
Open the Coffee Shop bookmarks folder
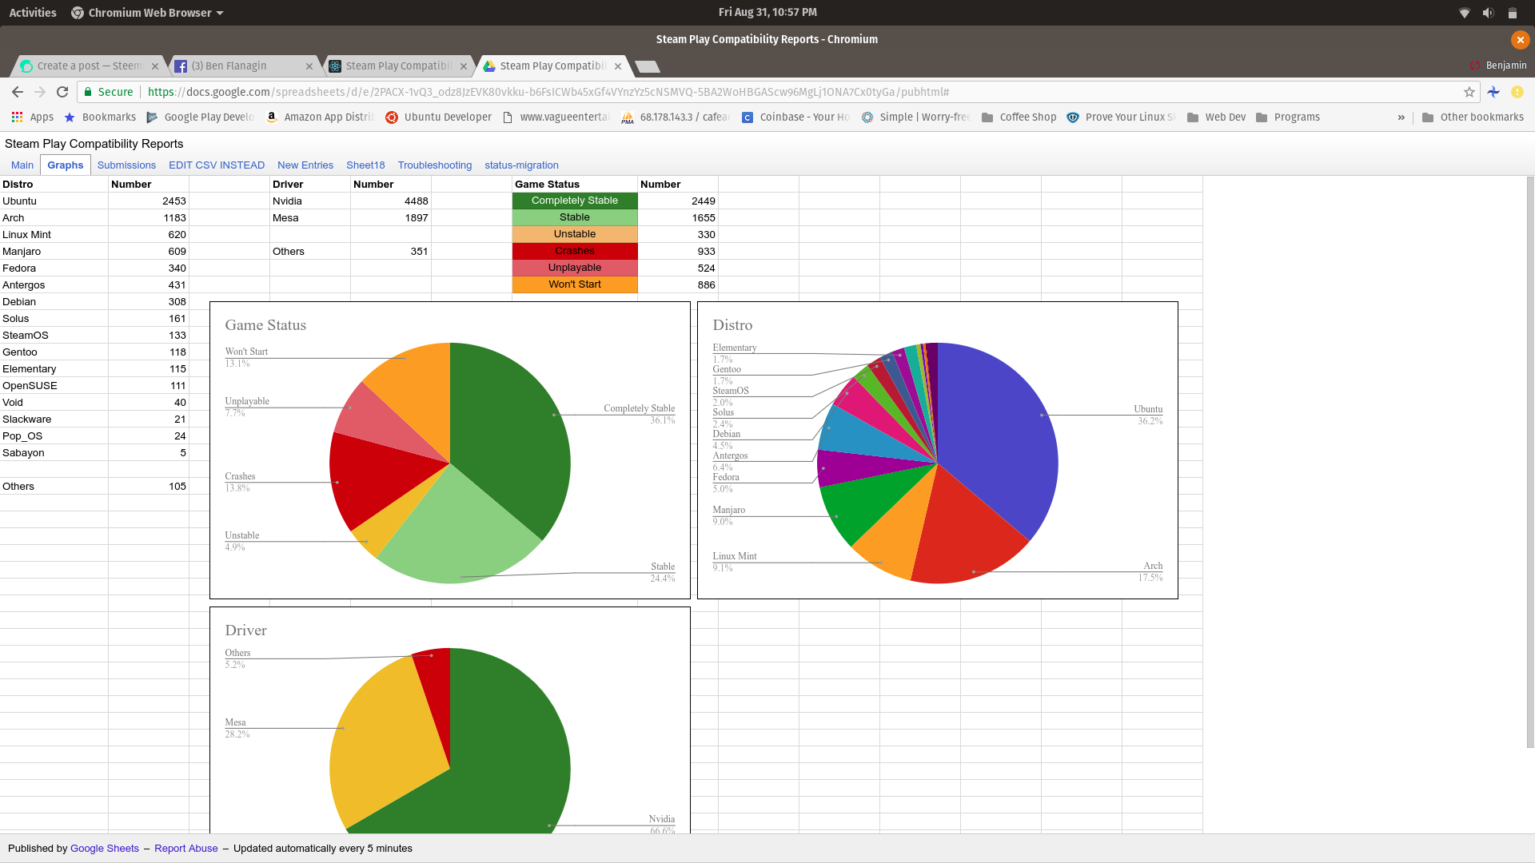1019,117
